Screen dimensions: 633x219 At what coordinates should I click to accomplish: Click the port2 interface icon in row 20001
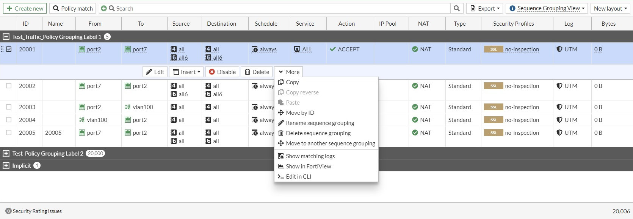[82, 49]
